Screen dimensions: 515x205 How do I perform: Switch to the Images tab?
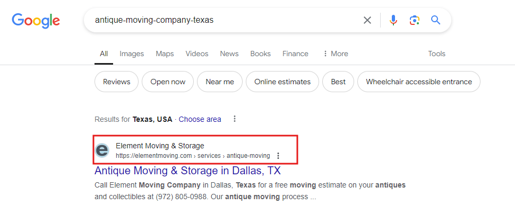[x=132, y=54]
